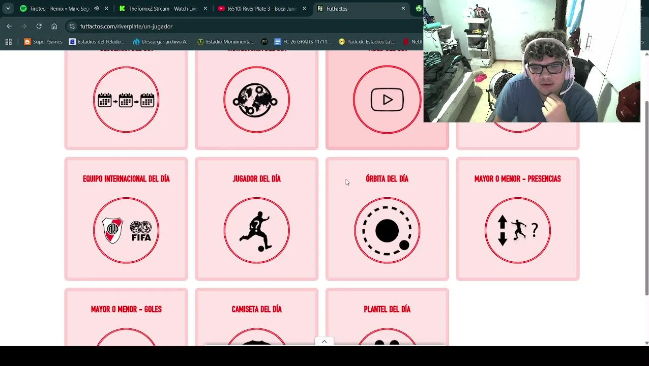Open the apps grid in bookmarks bar
Viewport: 649px width, 366px height.
click(8, 42)
